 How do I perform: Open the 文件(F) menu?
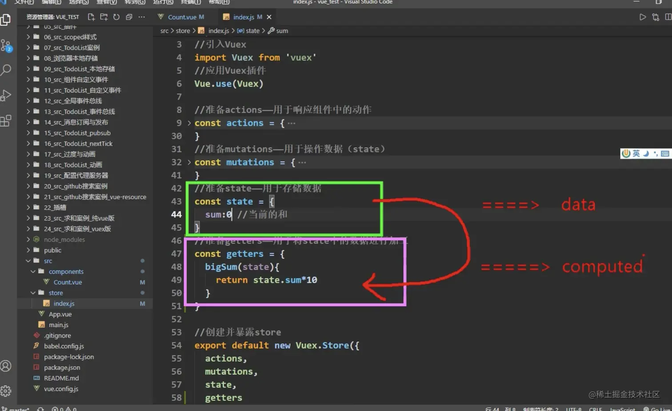point(24,2)
